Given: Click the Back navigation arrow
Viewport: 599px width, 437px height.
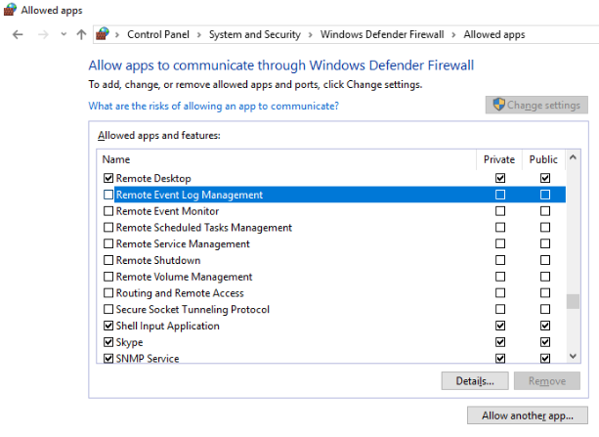Looking at the screenshot, I should pos(18,35).
